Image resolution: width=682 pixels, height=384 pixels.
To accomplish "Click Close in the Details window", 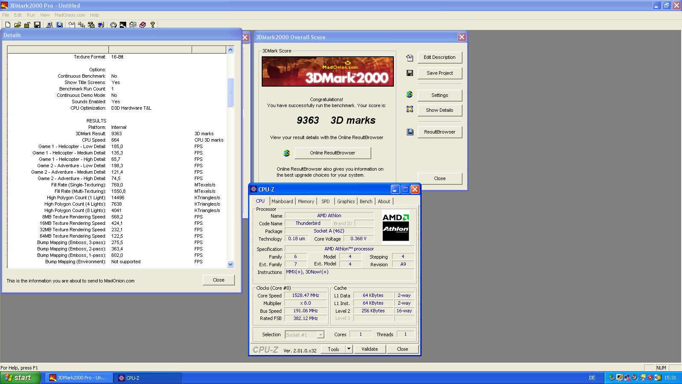I will (x=218, y=280).
